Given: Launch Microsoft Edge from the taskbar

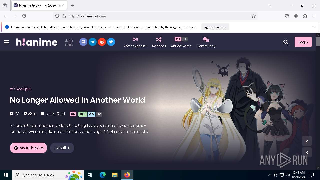Looking at the screenshot, I should coord(103,175).
